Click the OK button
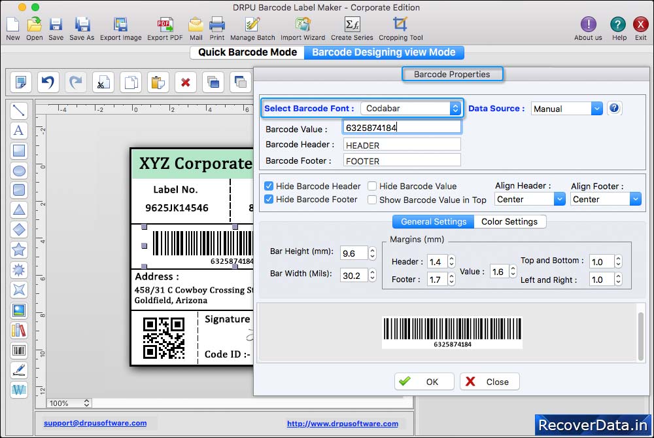This screenshot has width=654, height=438. coord(424,382)
